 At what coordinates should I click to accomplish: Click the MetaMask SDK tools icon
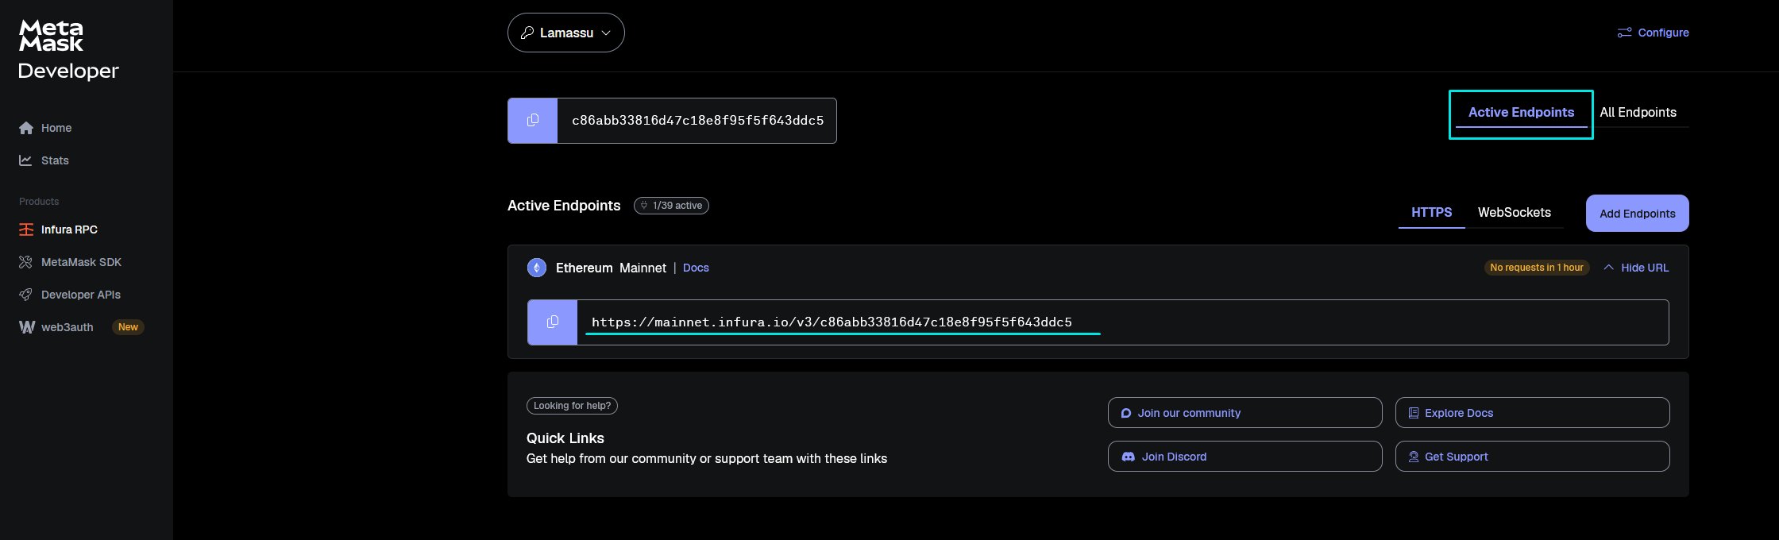click(x=26, y=262)
